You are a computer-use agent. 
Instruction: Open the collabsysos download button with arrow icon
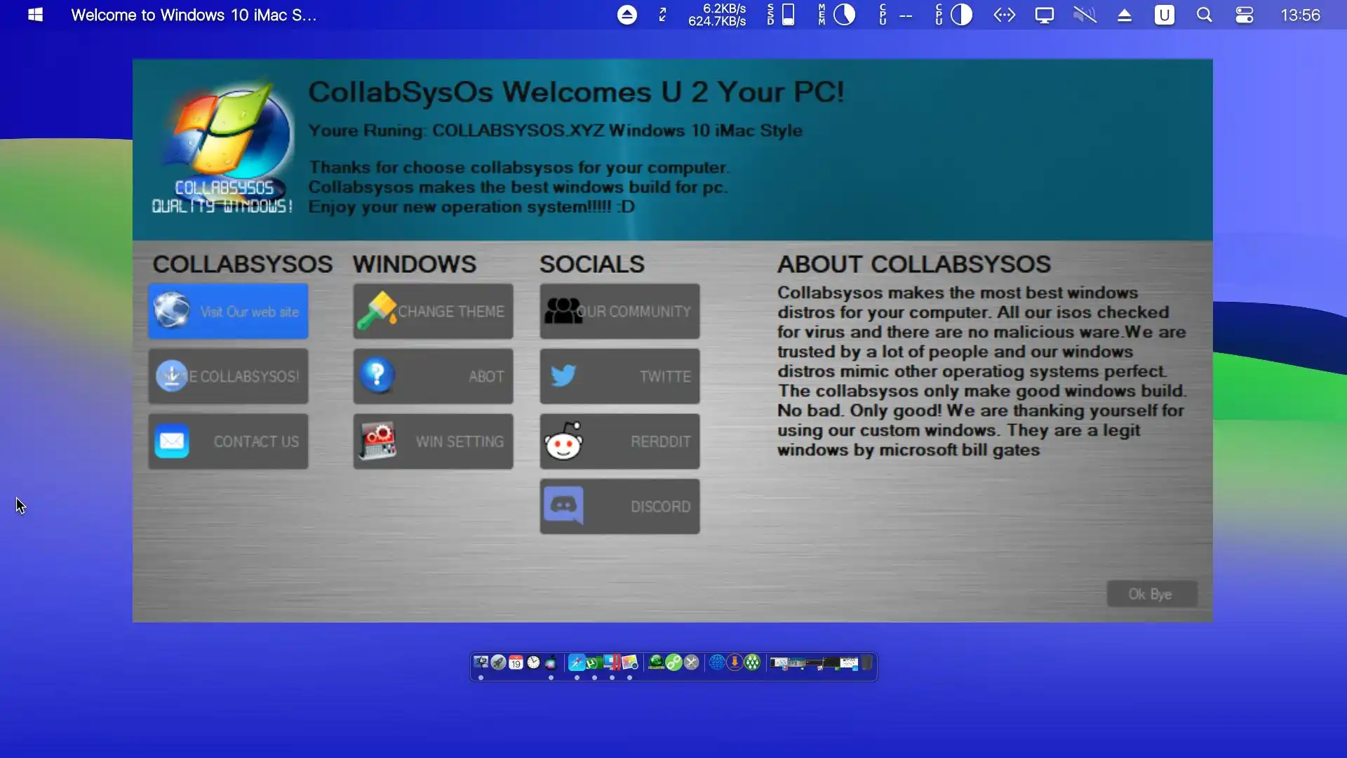[x=228, y=376]
